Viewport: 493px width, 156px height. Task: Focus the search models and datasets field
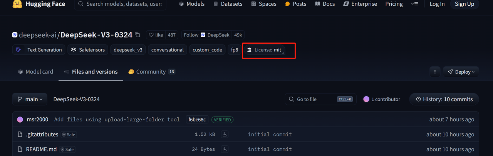120,4
